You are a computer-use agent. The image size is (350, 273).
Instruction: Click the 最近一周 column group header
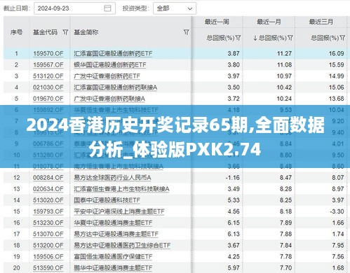point(217,22)
